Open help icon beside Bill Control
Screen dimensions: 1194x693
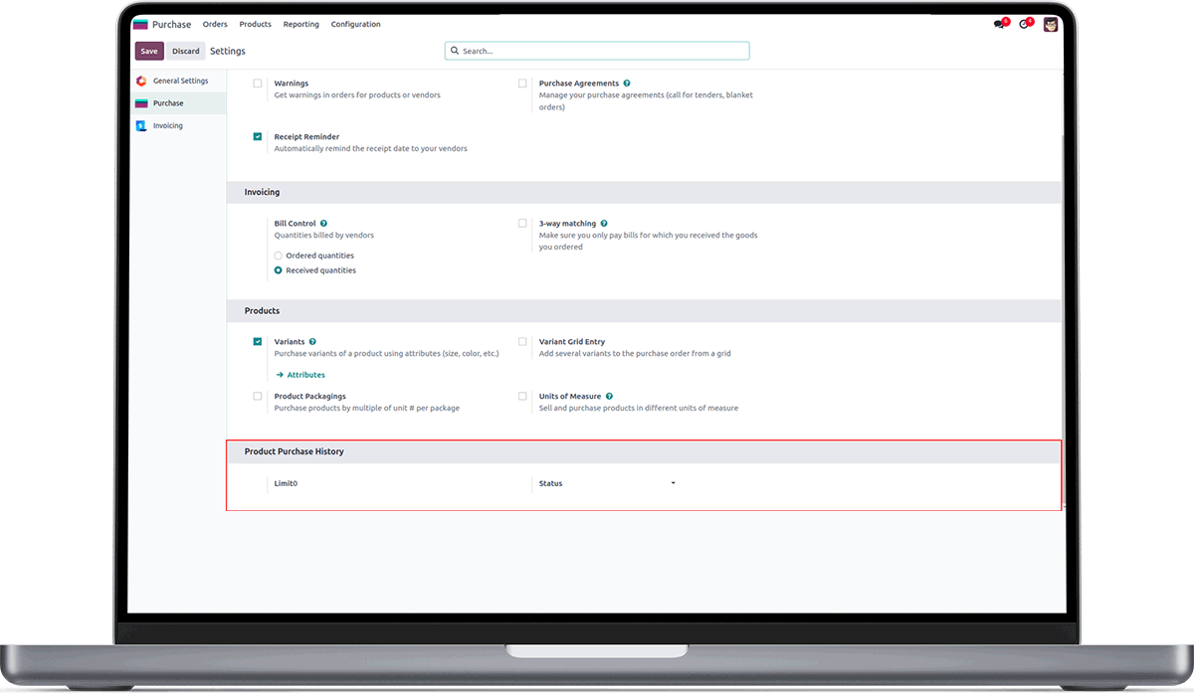point(324,224)
